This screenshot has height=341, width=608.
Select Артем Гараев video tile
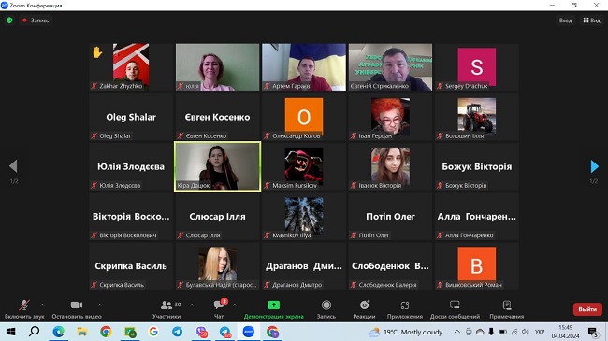(x=304, y=67)
